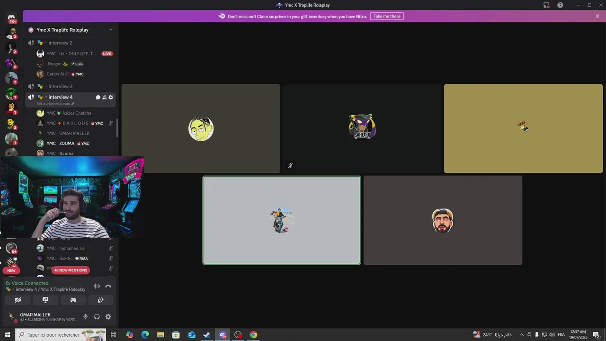Dismiss the Nitro promotion banner
Viewport: 606px width, 341px height.
pos(597,16)
